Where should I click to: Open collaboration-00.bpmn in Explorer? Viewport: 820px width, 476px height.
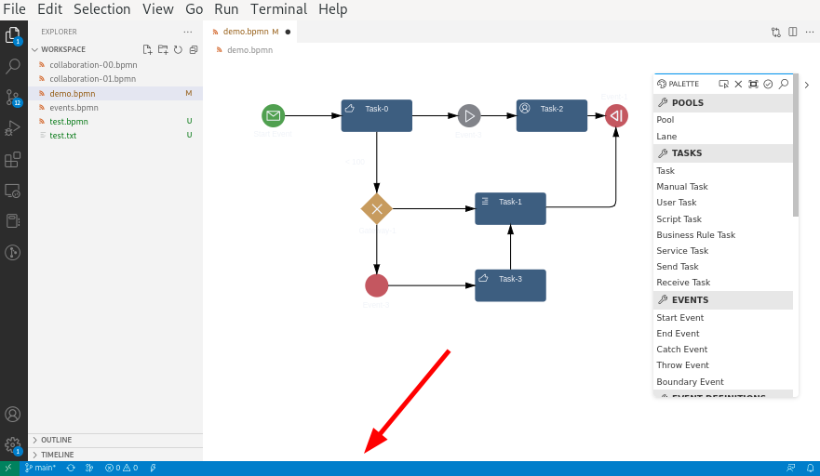click(x=115, y=65)
